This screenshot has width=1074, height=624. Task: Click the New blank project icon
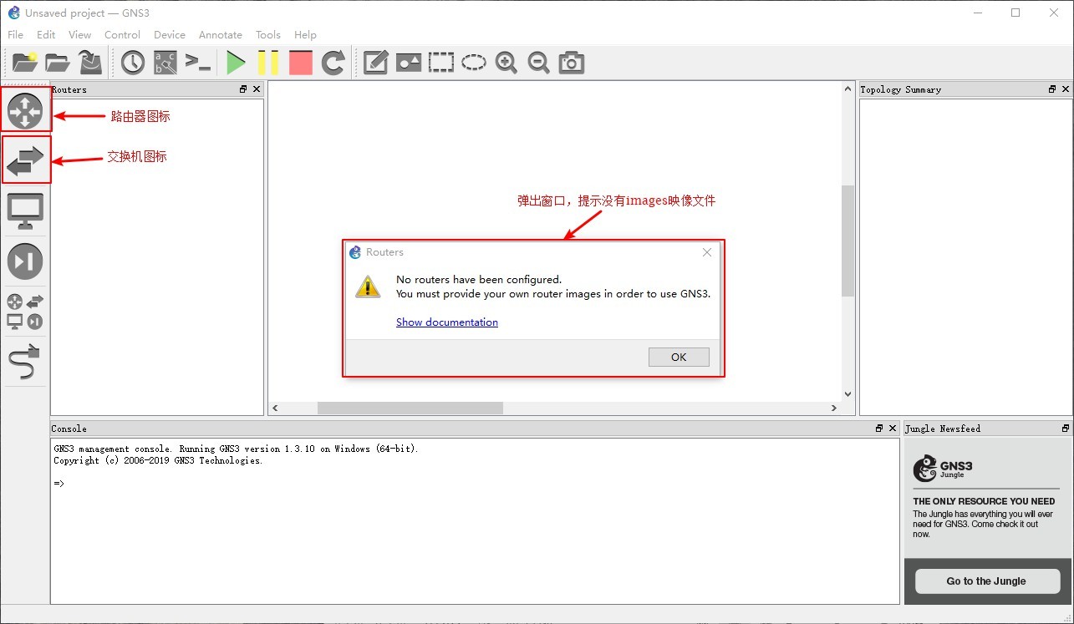pos(25,63)
